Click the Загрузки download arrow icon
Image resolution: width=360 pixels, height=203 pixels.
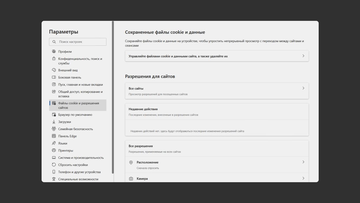click(x=54, y=122)
